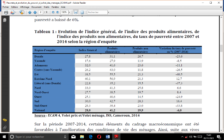Click the underlined word Source
Screen dimensions: 224x140
pyautogui.click(x=40, y=115)
